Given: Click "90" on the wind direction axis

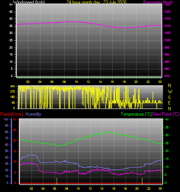Looking at the screenshot, I should click(x=13, y=103).
